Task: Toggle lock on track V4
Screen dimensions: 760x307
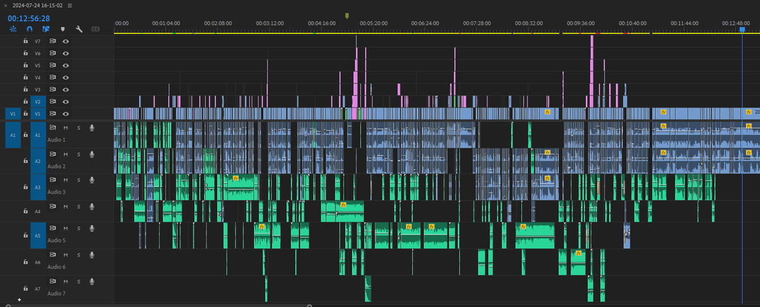Action: click(x=25, y=77)
